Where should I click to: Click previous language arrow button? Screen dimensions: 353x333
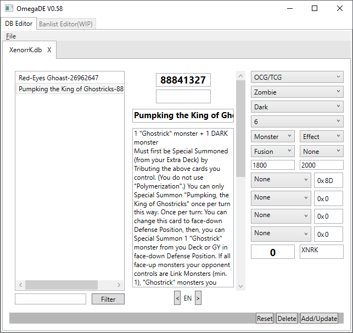pos(177,298)
